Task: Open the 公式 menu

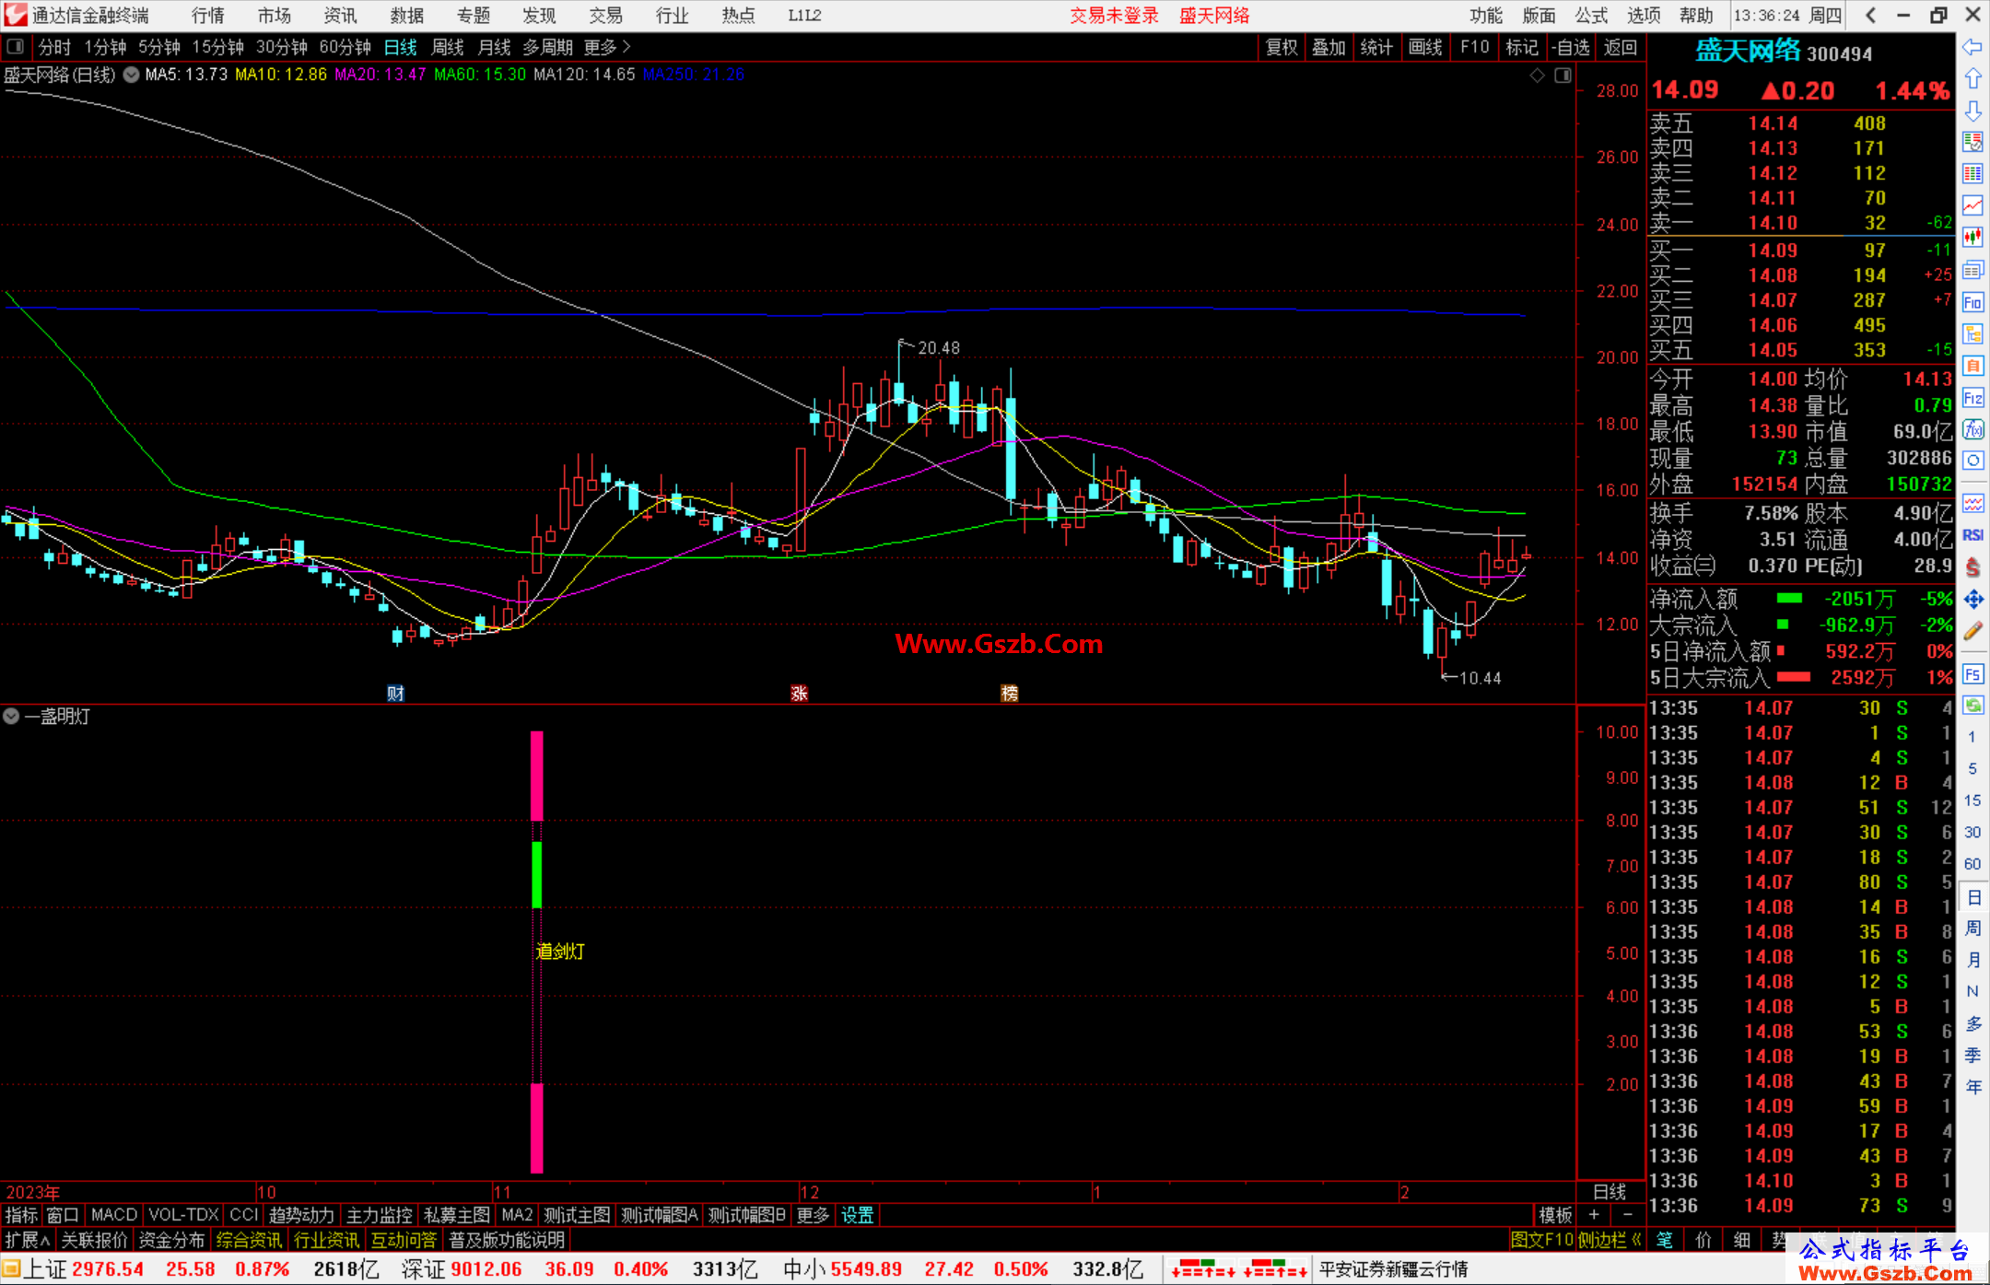Action: click(x=1591, y=16)
